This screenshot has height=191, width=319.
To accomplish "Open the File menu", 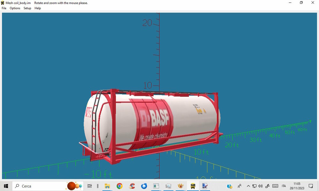I will [4, 8].
